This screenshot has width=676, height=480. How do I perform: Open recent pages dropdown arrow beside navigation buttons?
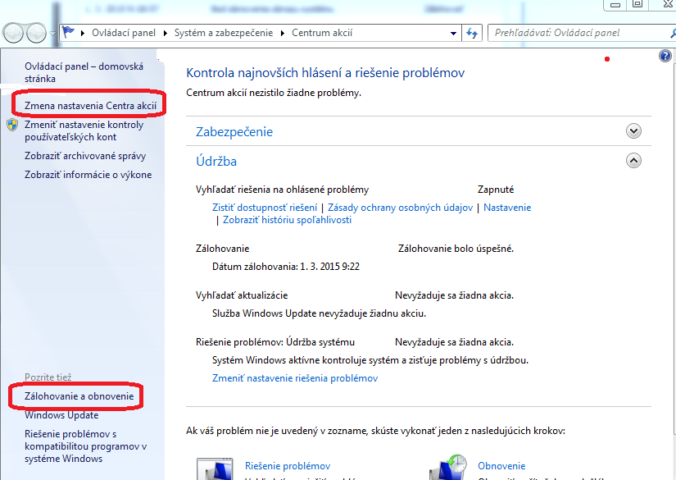pos(52,34)
